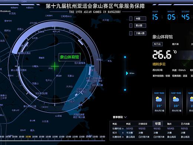Click the 30 km range slider triangle

point(127,73)
